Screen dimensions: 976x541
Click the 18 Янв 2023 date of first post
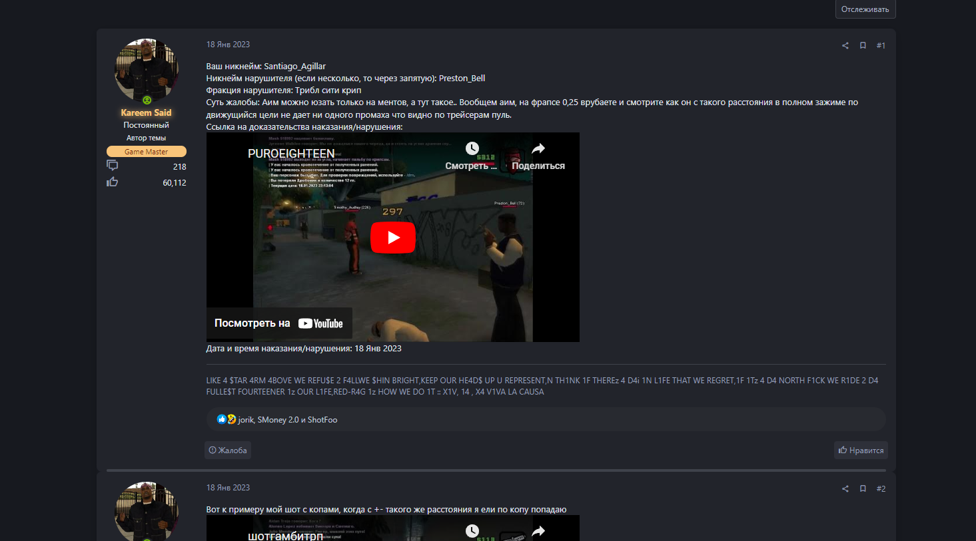click(x=228, y=45)
